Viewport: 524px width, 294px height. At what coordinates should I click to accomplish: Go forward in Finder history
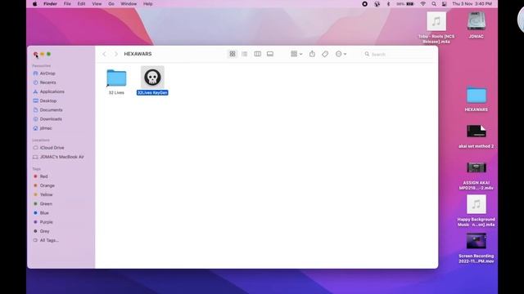(116, 54)
